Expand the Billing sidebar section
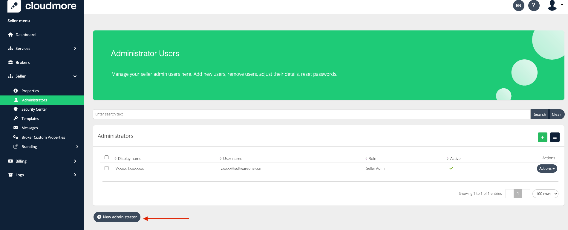The image size is (568, 230). pyautogui.click(x=42, y=161)
